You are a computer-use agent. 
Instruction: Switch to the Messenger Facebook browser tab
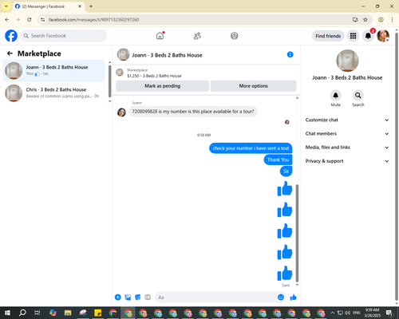pyautogui.click(x=49, y=6)
